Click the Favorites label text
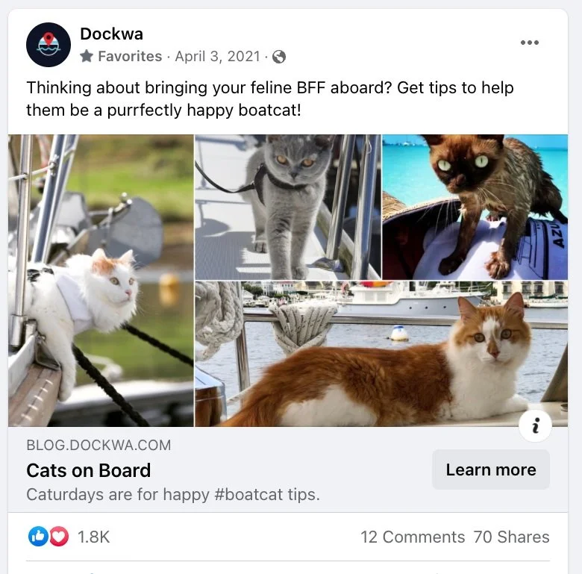 (130, 57)
